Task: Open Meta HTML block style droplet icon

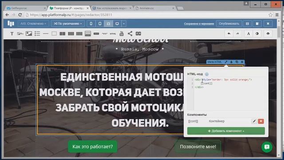Action: (231, 62)
